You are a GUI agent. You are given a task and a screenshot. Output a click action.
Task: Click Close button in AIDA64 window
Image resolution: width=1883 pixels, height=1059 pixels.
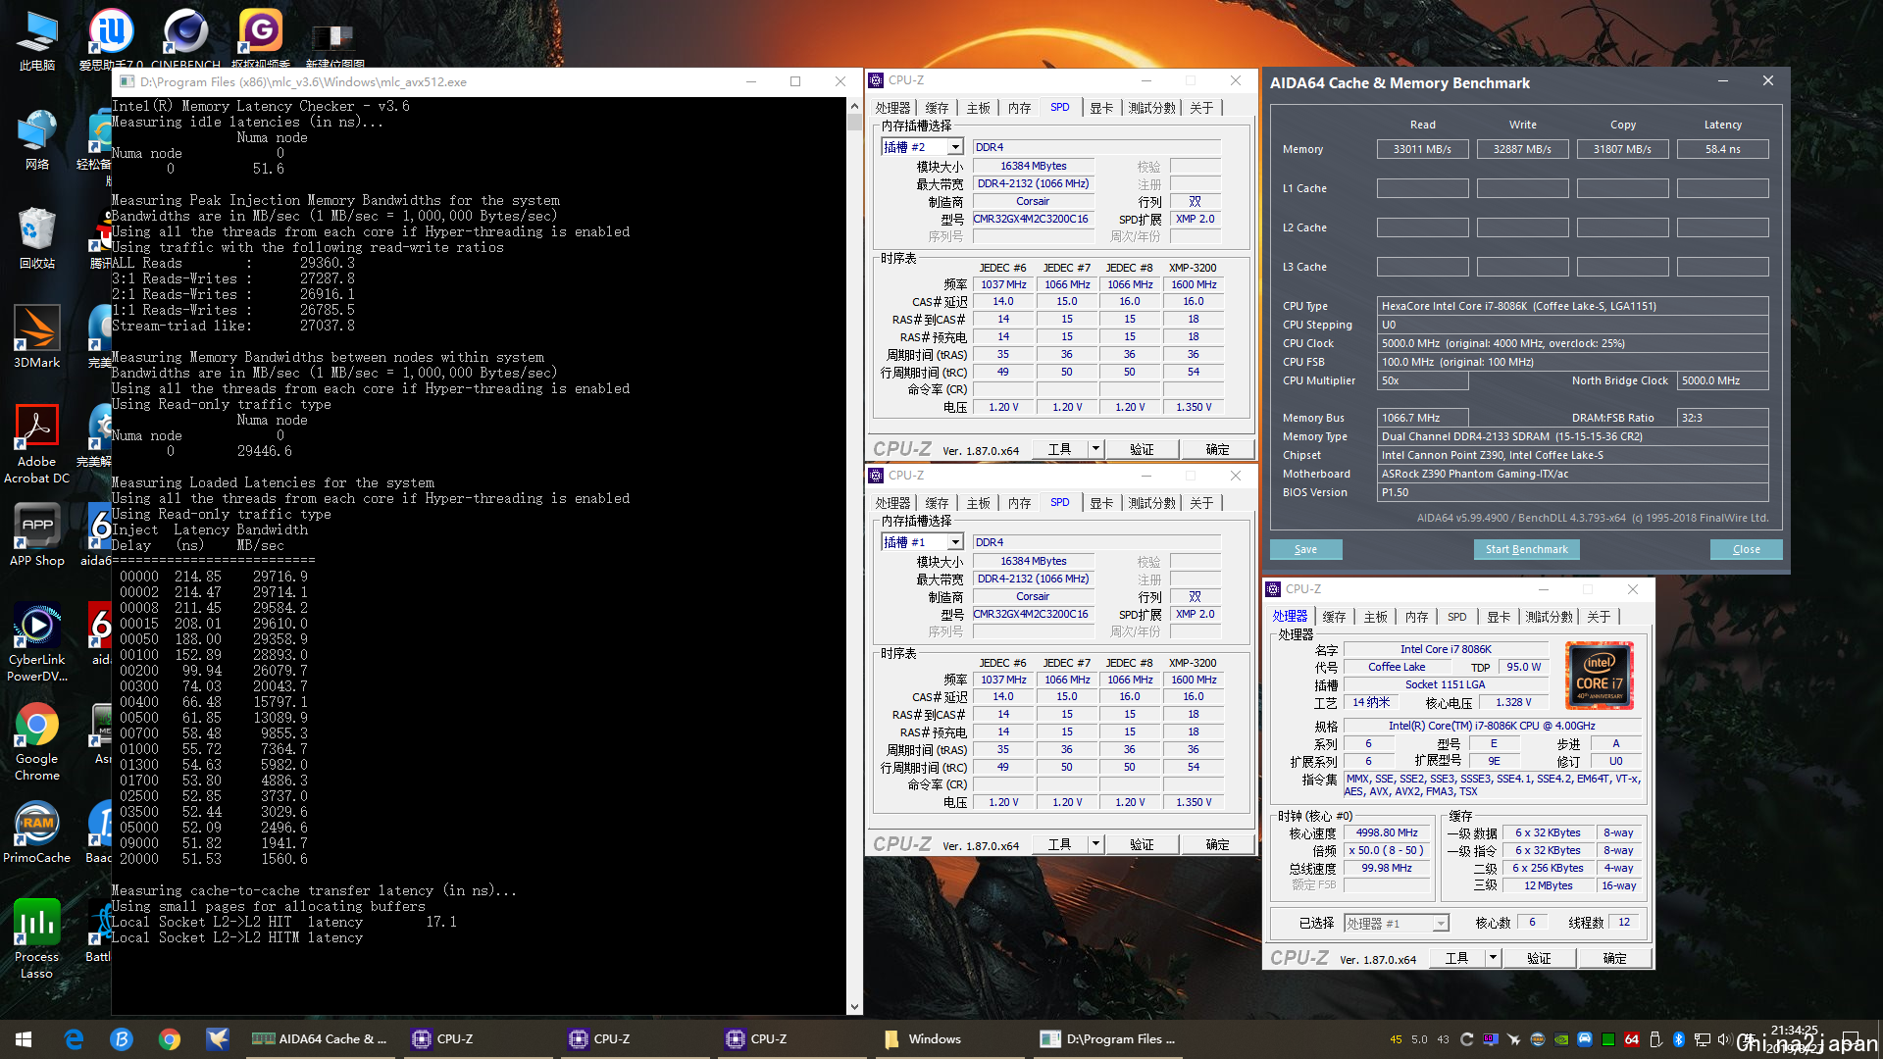1746,549
